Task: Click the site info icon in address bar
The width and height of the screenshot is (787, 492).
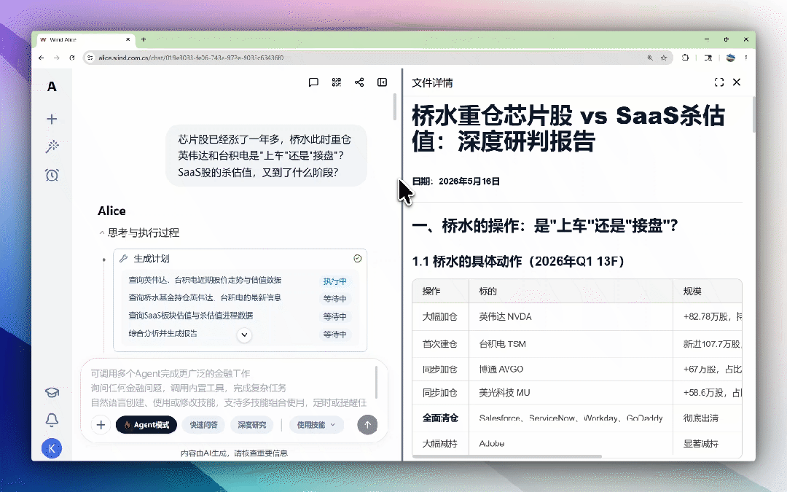Action: 90,58
